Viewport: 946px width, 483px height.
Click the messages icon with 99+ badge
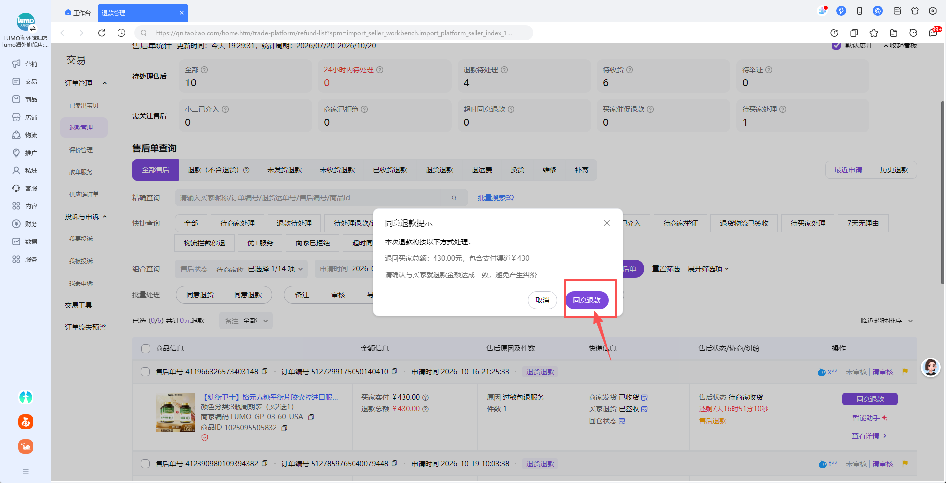pyautogui.click(x=933, y=33)
